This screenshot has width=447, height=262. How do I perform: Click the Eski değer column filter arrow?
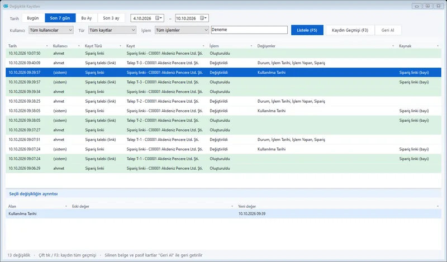(232, 206)
